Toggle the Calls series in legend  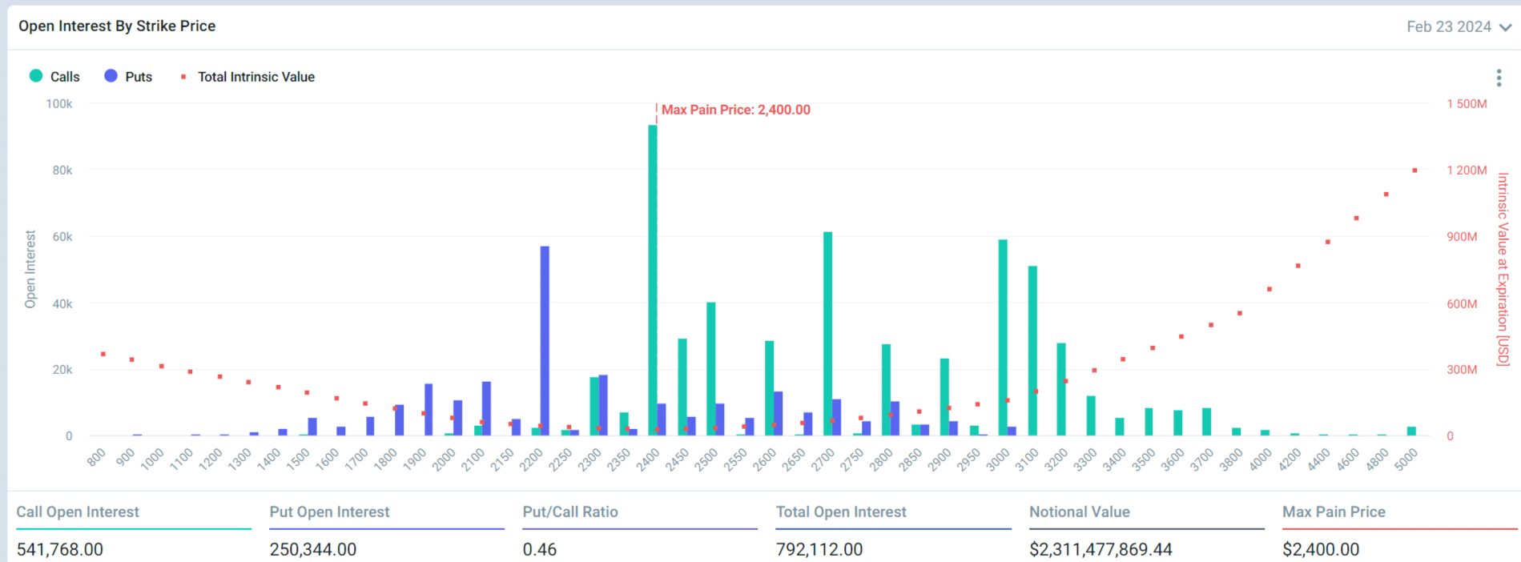coord(64,77)
